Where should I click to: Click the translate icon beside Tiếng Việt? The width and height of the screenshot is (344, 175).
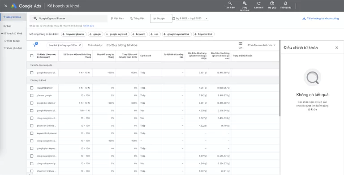pos(131,18)
